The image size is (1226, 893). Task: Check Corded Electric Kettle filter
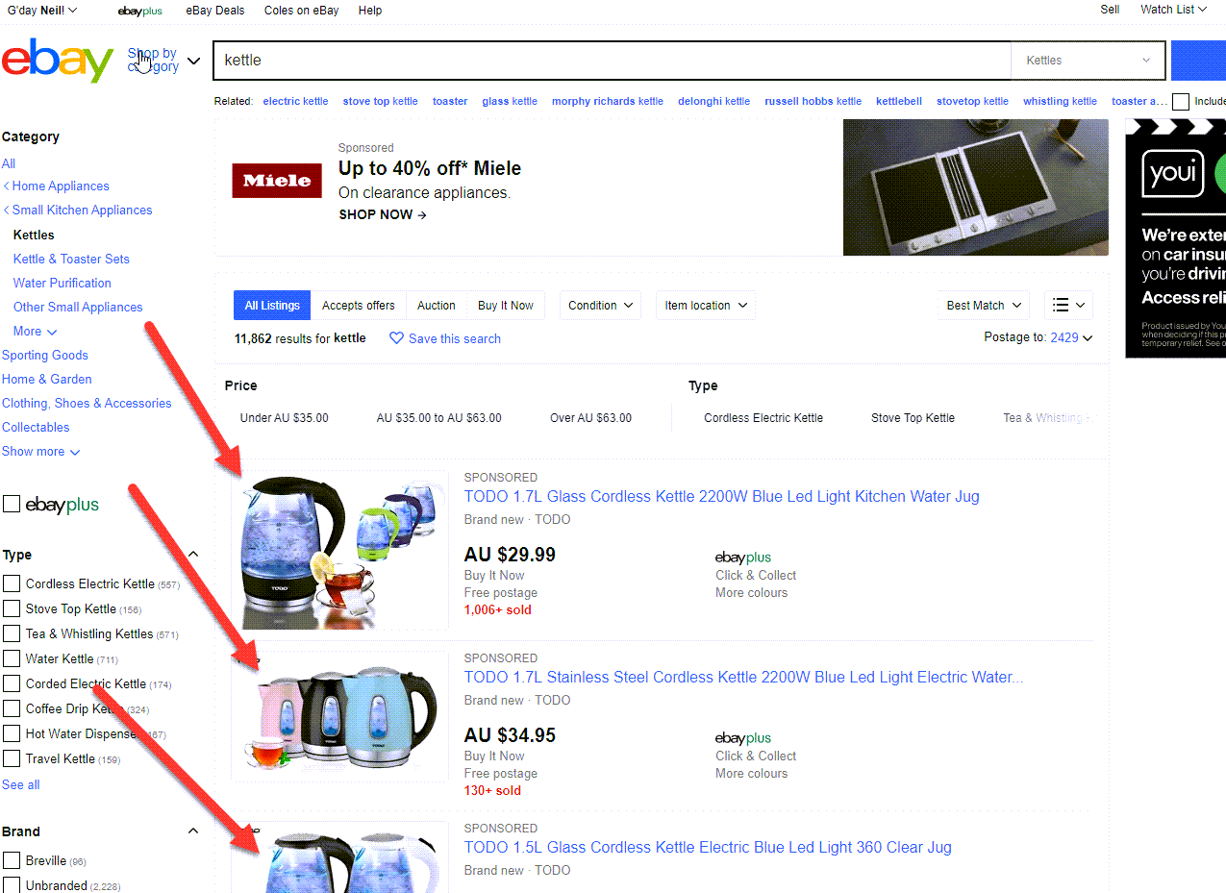[x=12, y=683]
